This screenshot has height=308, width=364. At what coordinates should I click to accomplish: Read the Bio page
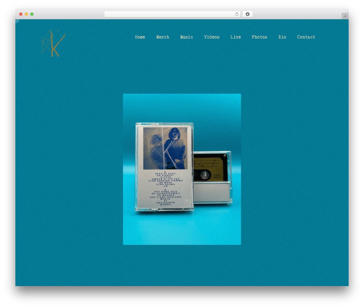(282, 37)
